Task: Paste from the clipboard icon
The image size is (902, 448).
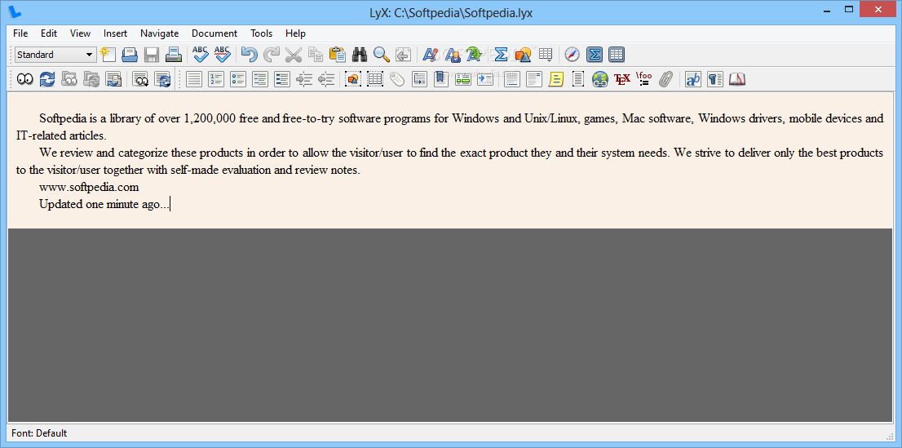Action: click(337, 55)
